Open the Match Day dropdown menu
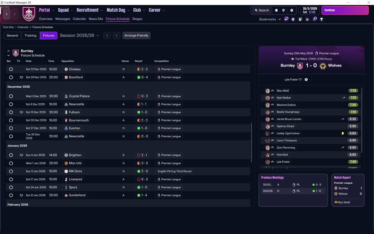Viewport: 374px width, 234px height. pos(118,10)
